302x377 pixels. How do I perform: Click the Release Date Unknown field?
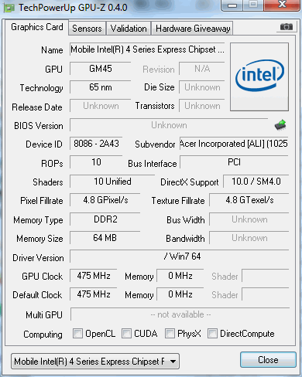click(101, 106)
